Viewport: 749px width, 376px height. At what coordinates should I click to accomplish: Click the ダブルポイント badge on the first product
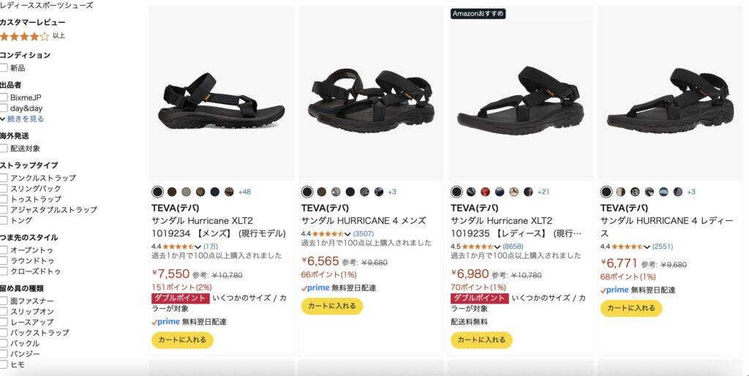click(181, 298)
